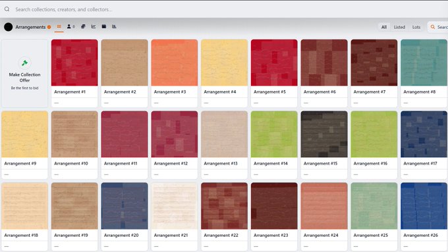Open Arrangement #23 maroon thumbnail

tap(274, 206)
